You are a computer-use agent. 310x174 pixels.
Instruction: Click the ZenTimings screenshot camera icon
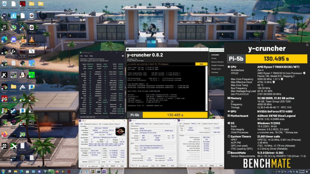pyautogui.click(x=123, y=56)
